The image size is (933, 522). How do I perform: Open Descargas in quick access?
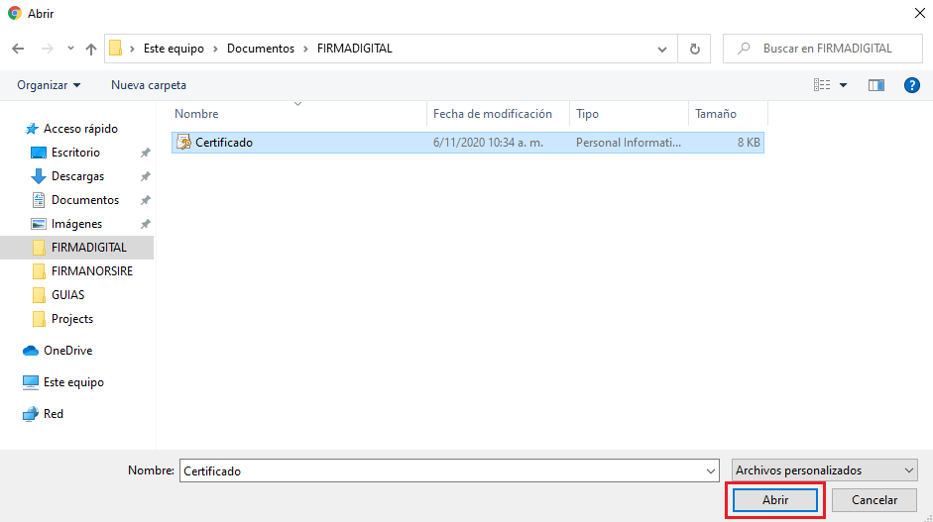click(77, 176)
